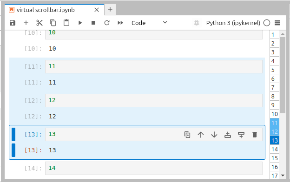This screenshot has width=290, height=182.
Task: Run the selected cell with the play button
Action: [x=80, y=23]
